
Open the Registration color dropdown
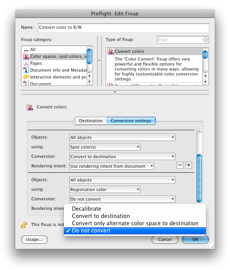click(x=105, y=190)
